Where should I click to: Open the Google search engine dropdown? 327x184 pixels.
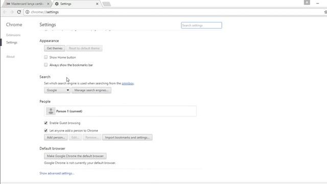pos(57,90)
